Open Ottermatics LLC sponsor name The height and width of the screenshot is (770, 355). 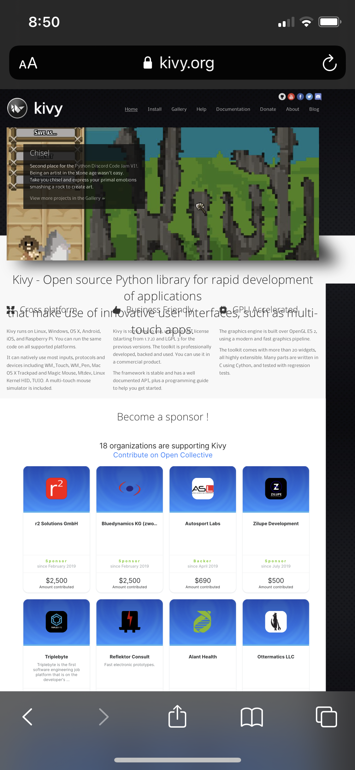pyautogui.click(x=276, y=657)
